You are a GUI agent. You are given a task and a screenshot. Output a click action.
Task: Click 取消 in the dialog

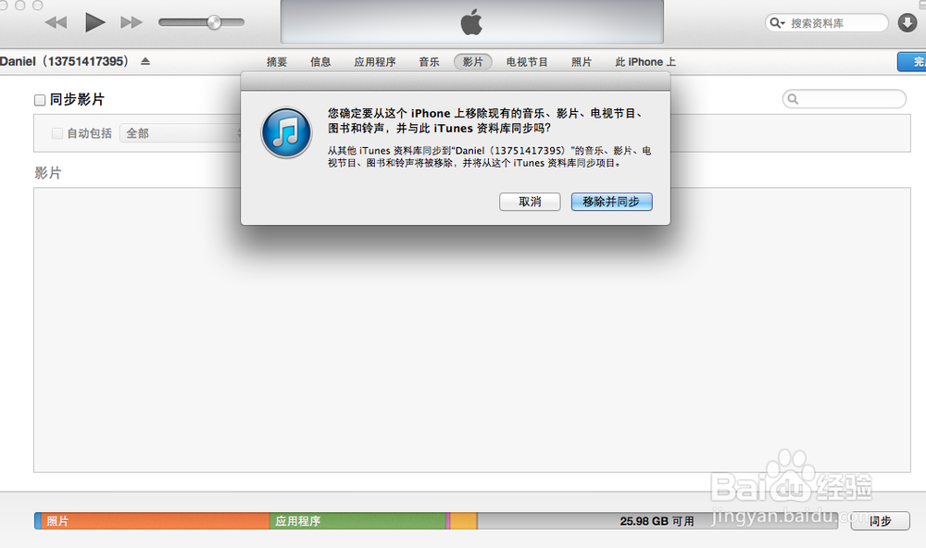coord(530,202)
